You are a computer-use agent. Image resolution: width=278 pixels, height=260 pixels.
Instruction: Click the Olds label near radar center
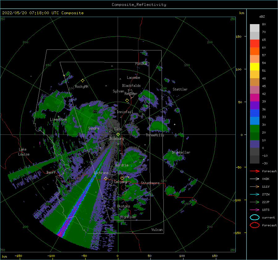pyautogui.click(x=118, y=129)
